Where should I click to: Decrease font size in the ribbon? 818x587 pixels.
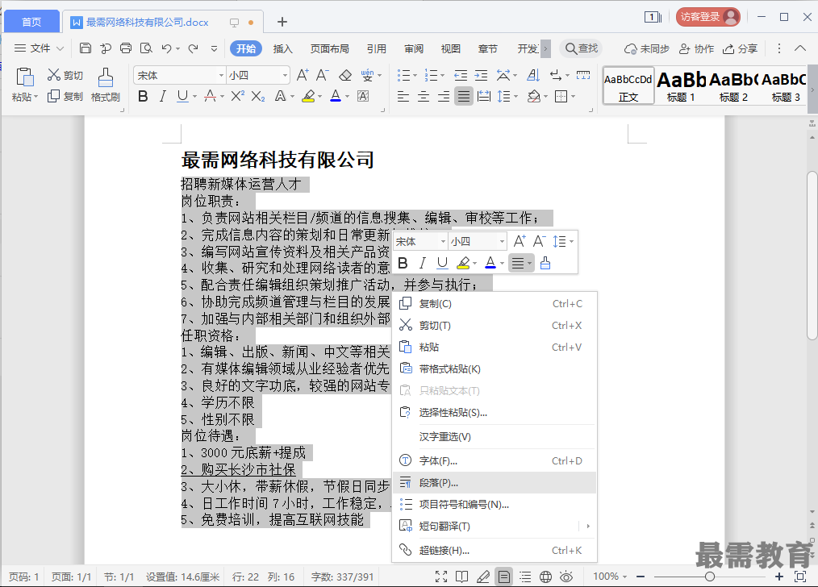(323, 75)
